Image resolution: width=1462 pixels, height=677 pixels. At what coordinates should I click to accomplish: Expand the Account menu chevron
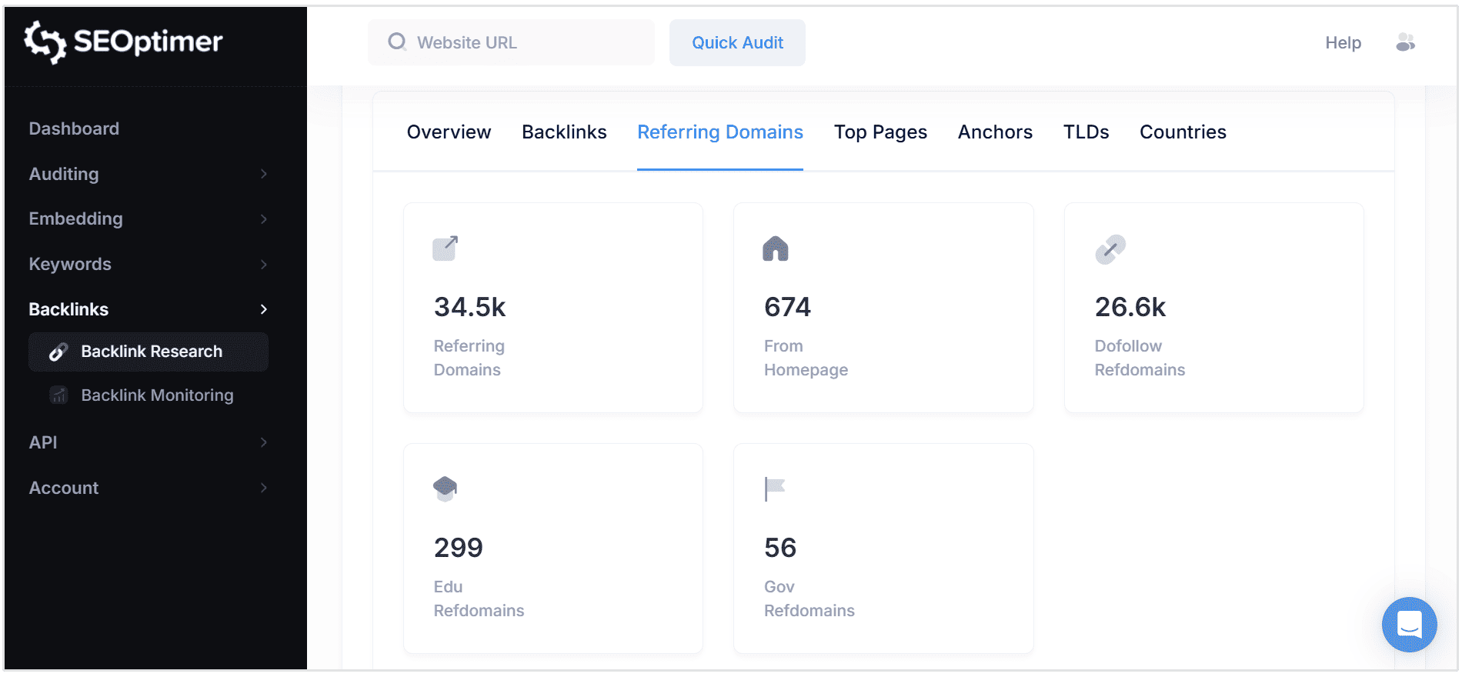(x=264, y=488)
